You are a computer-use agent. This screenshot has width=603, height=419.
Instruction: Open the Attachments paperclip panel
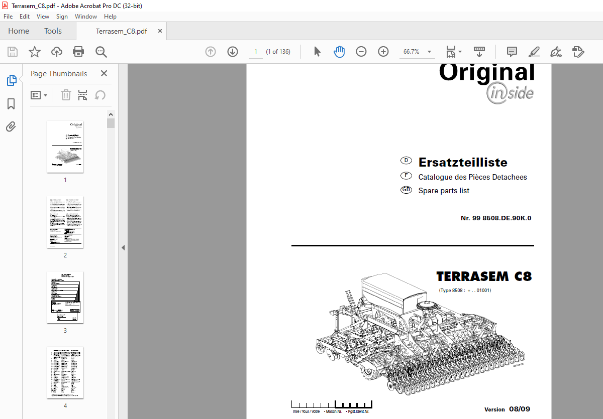click(11, 126)
